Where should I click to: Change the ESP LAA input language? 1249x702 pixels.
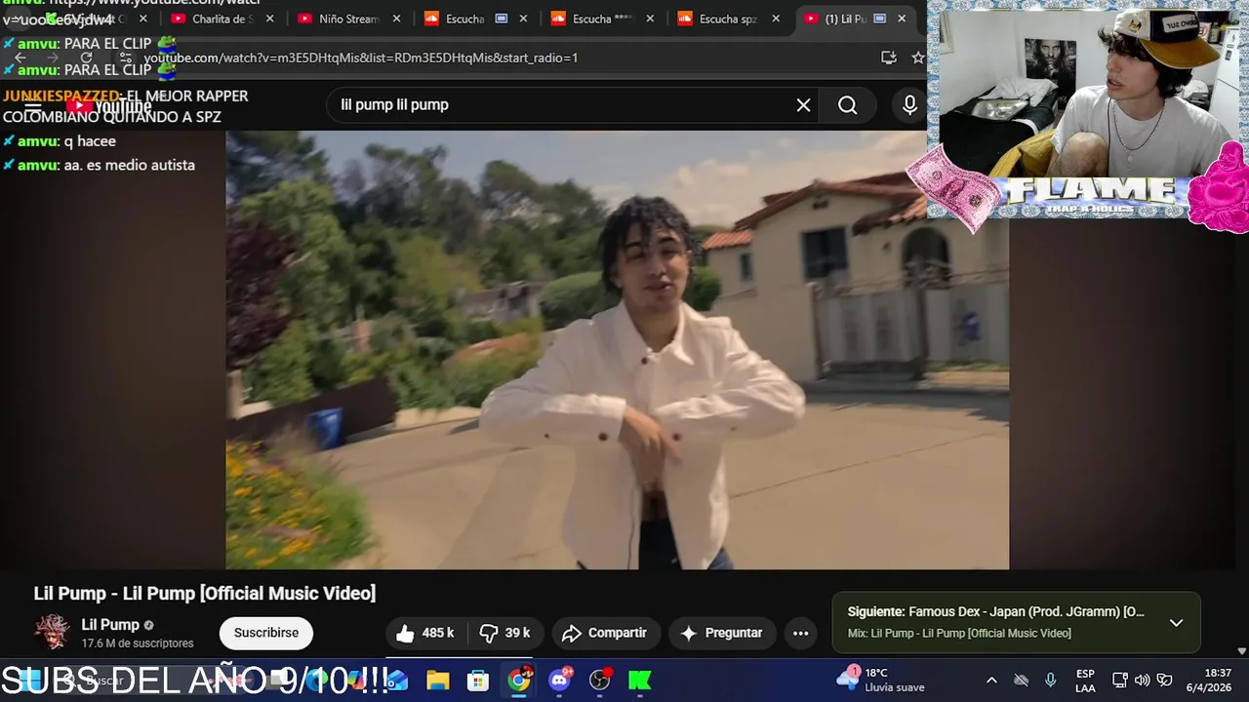pos(1085,681)
